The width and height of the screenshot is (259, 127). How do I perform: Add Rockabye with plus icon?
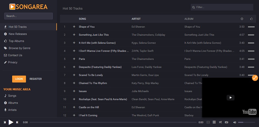[x=74, y=99]
